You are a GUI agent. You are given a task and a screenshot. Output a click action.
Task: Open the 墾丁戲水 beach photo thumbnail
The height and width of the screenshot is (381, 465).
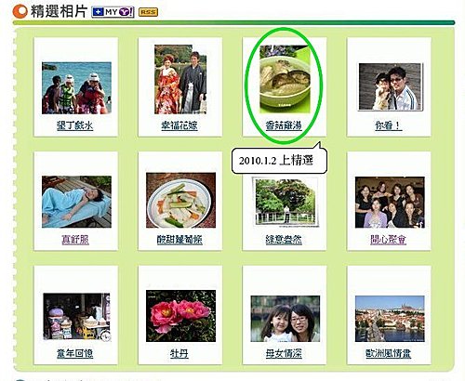(x=76, y=88)
